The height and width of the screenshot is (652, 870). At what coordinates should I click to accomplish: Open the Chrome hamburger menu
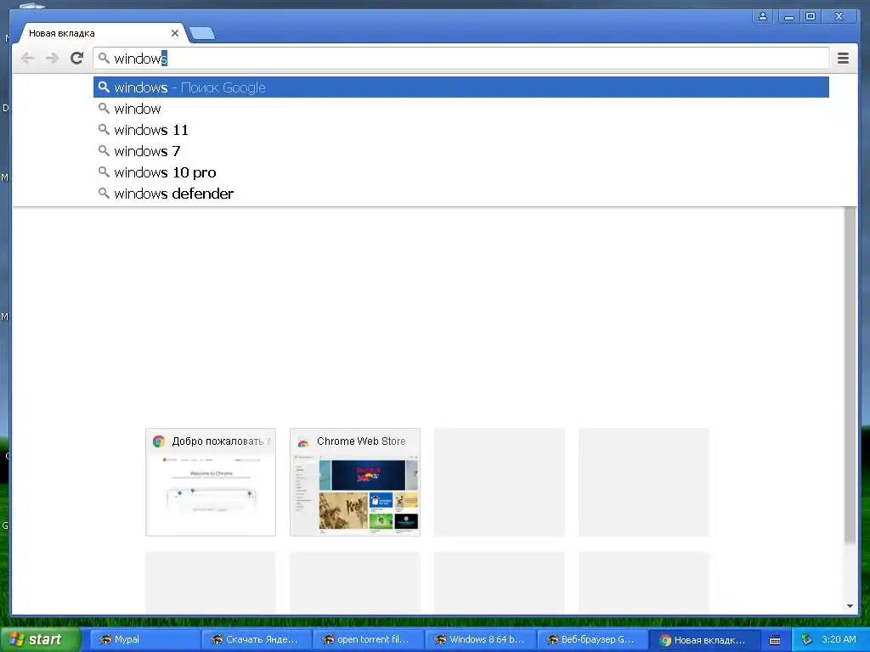pyautogui.click(x=843, y=59)
